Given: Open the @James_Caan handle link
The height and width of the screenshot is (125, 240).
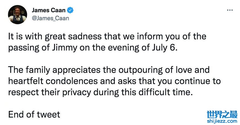Looking at the screenshot, I should tap(50, 18).
